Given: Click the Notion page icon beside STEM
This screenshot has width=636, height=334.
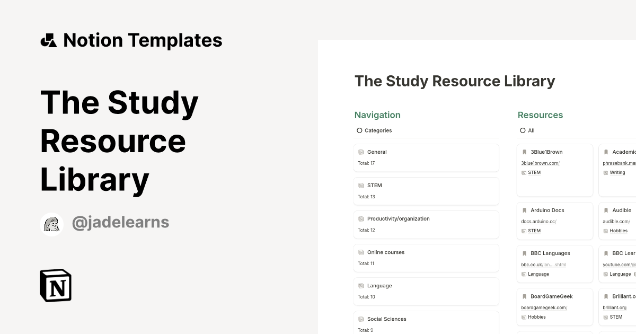Looking at the screenshot, I should (361, 185).
